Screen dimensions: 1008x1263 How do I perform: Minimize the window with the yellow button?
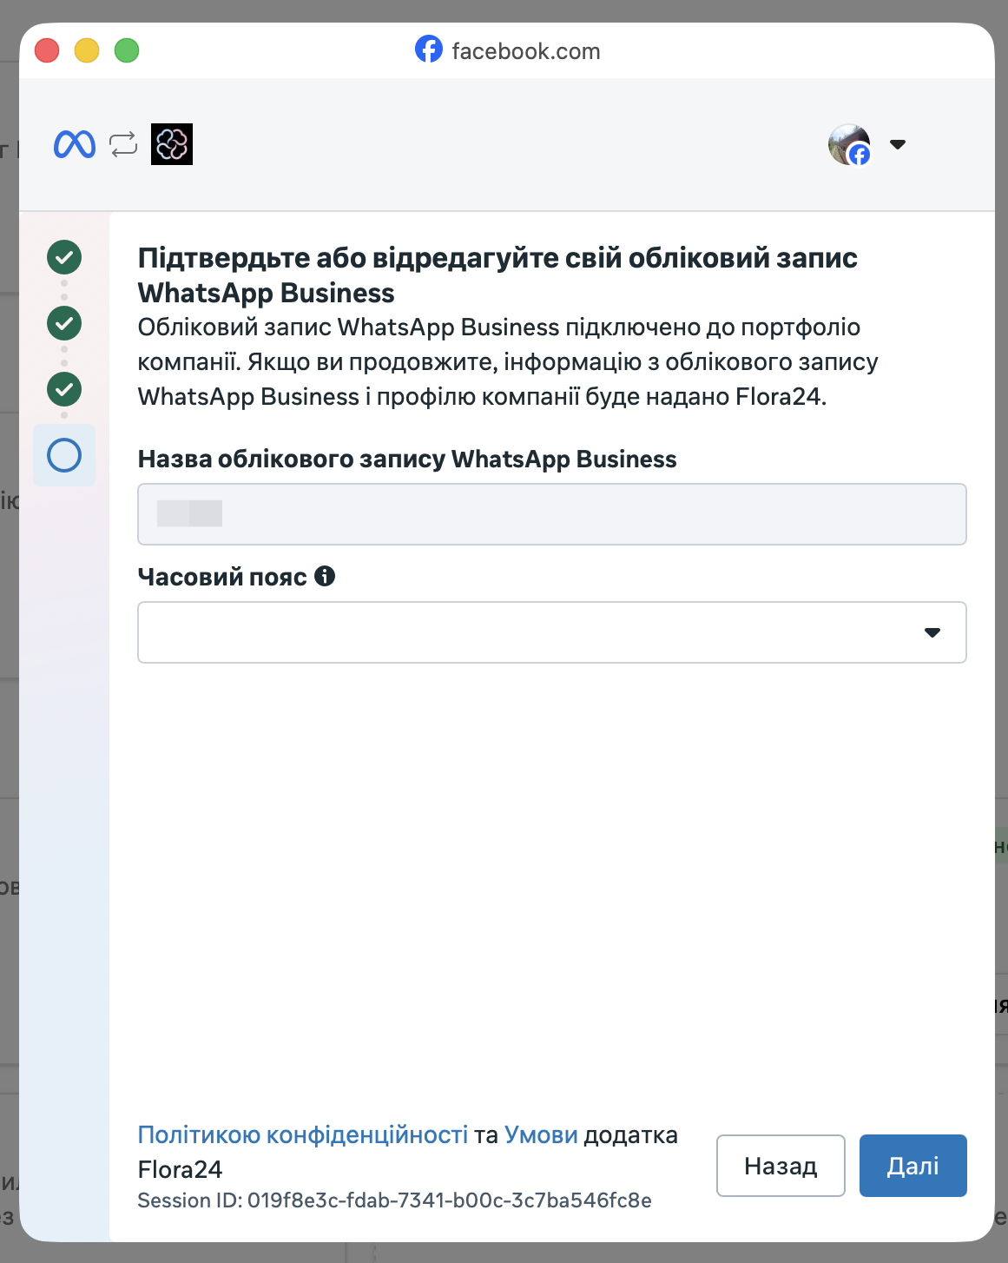(x=87, y=50)
